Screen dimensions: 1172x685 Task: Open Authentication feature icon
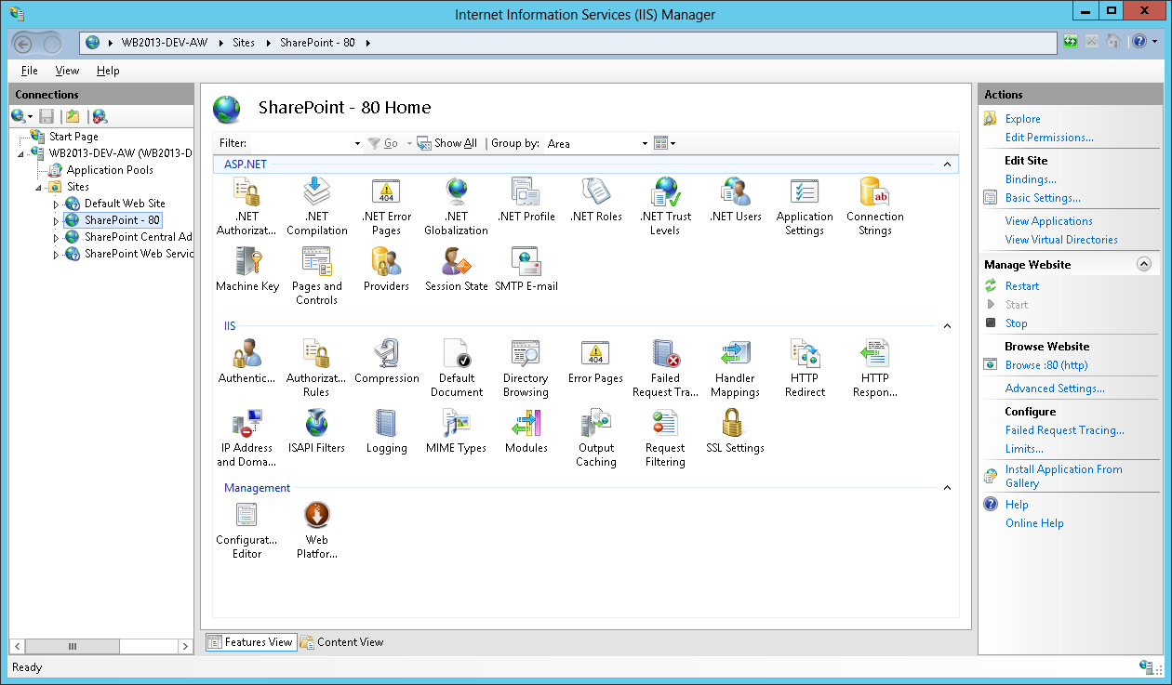(x=246, y=352)
